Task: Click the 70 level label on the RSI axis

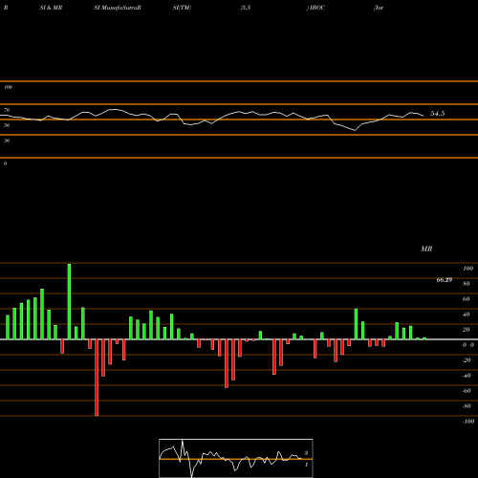Action: [7, 110]
